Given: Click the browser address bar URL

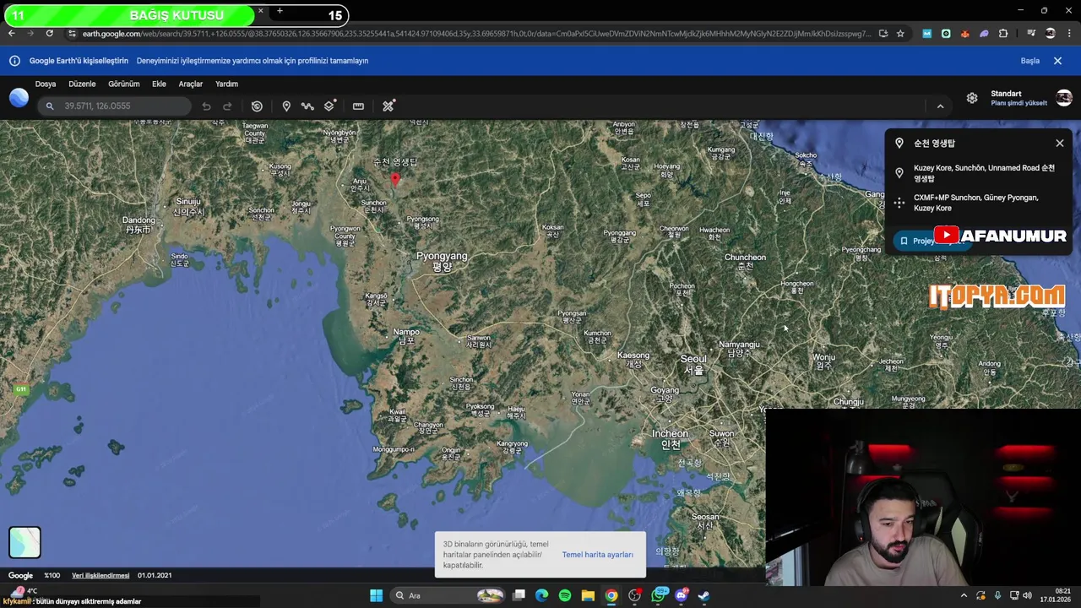Looking at the screenshot, I should click(x=475, y=34).
